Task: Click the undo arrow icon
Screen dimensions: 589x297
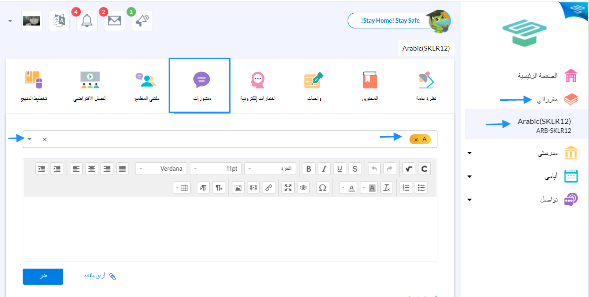Action: pyautogui.click(x=374, y=169)
